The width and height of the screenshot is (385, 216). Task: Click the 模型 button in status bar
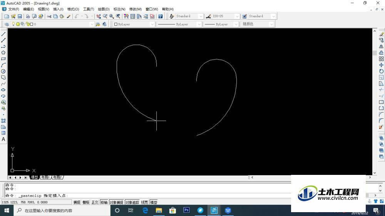click(154, 202)
